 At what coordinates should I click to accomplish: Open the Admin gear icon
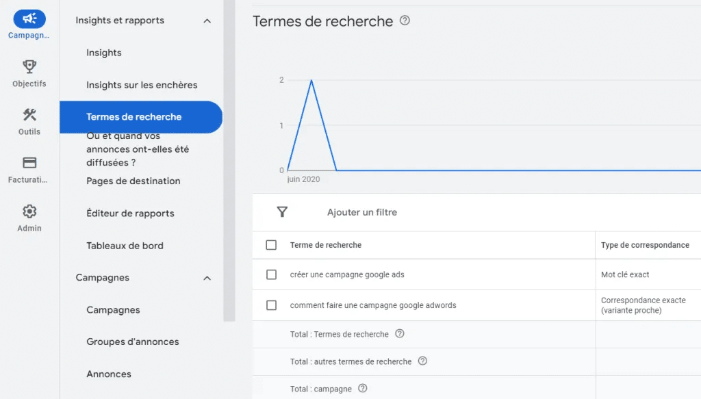pos(28,211)
